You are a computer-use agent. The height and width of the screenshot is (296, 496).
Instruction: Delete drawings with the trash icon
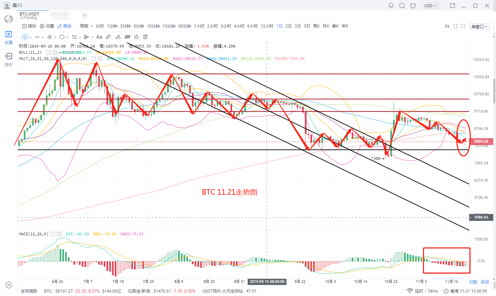[x=145, y=37]
